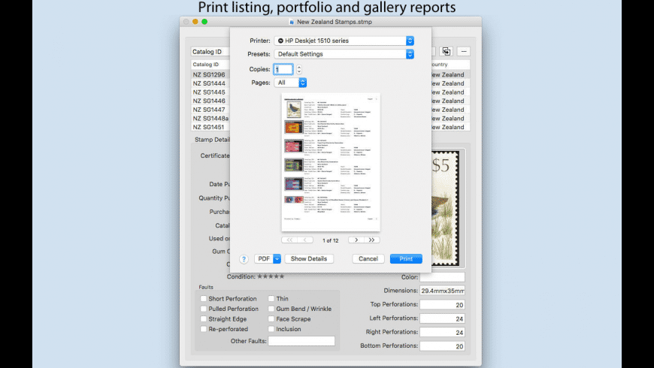Click the blue Print button
The image size is (654, 368).
pyautogui.click(x=406, y=259)
